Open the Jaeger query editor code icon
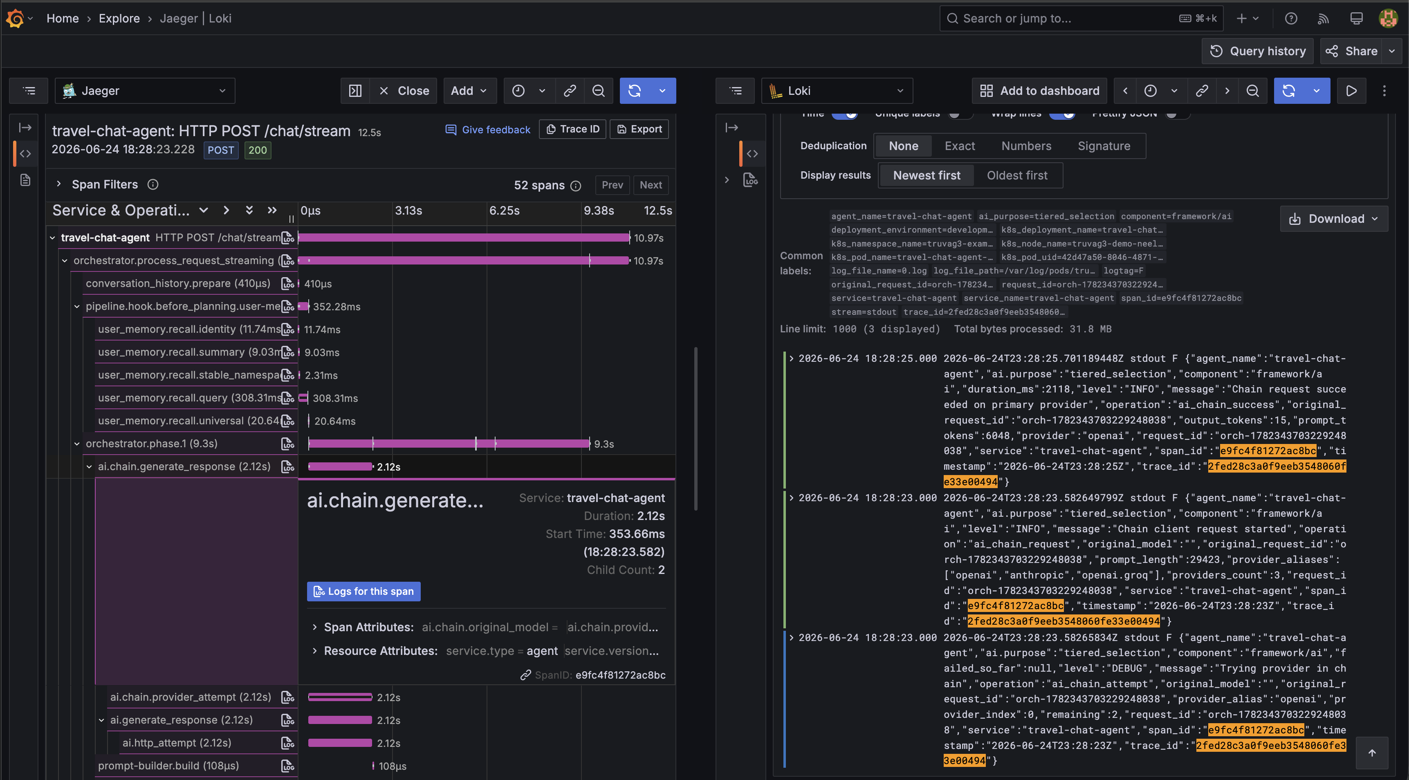 pyautogui.click(x=25, y=154)
